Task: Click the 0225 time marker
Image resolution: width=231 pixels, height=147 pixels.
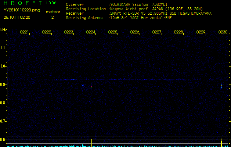Action: 113,32
